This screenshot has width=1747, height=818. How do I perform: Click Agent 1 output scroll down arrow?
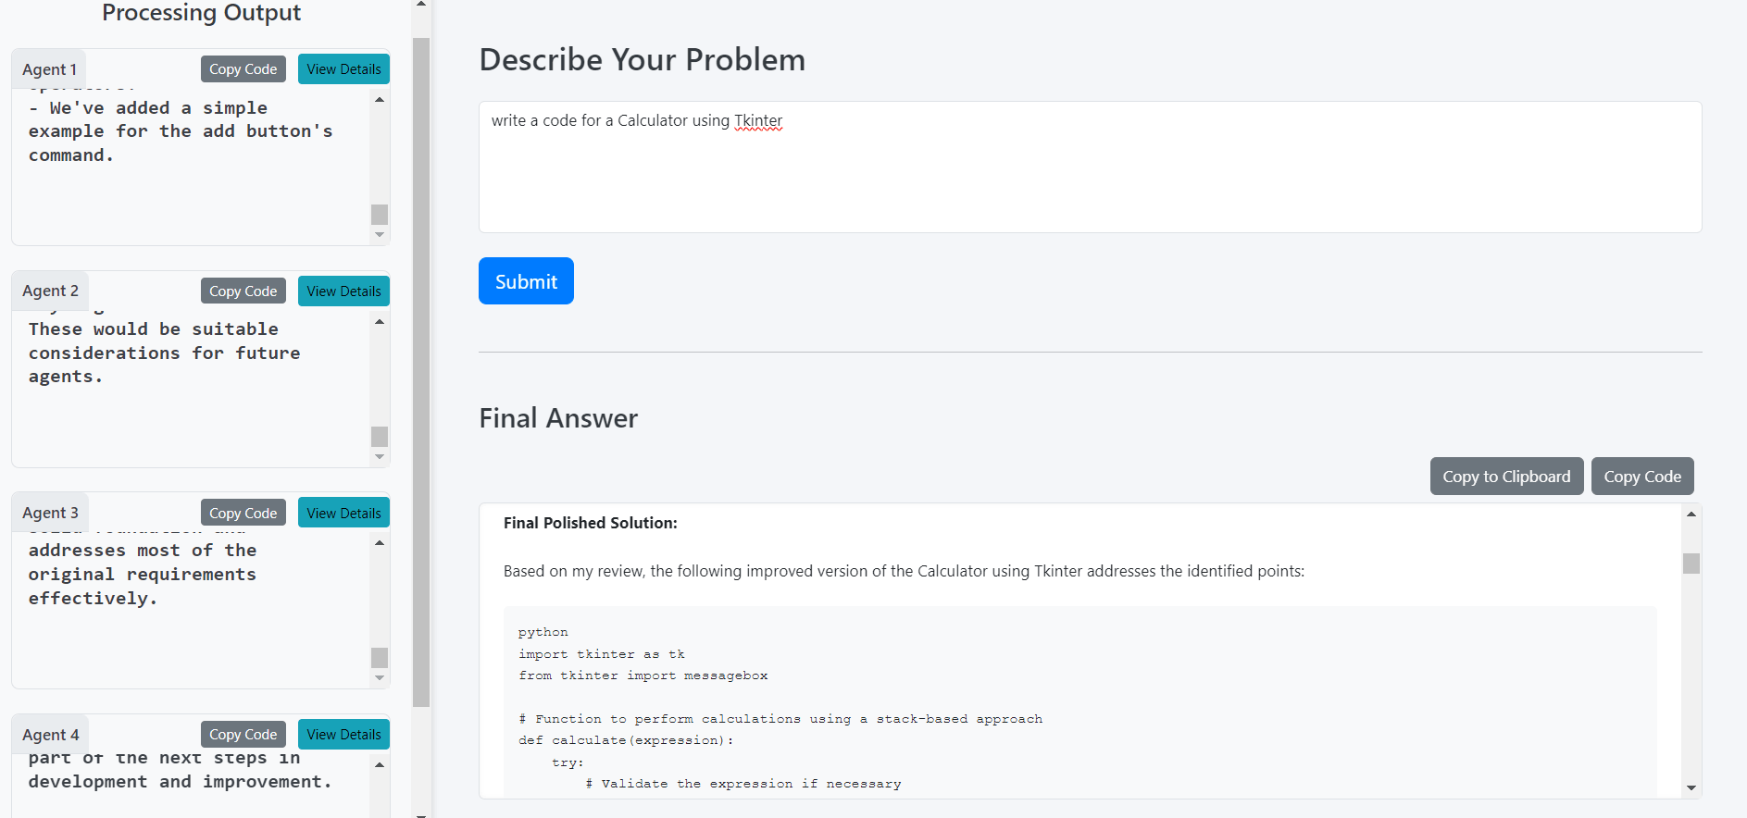click(380, 235)
